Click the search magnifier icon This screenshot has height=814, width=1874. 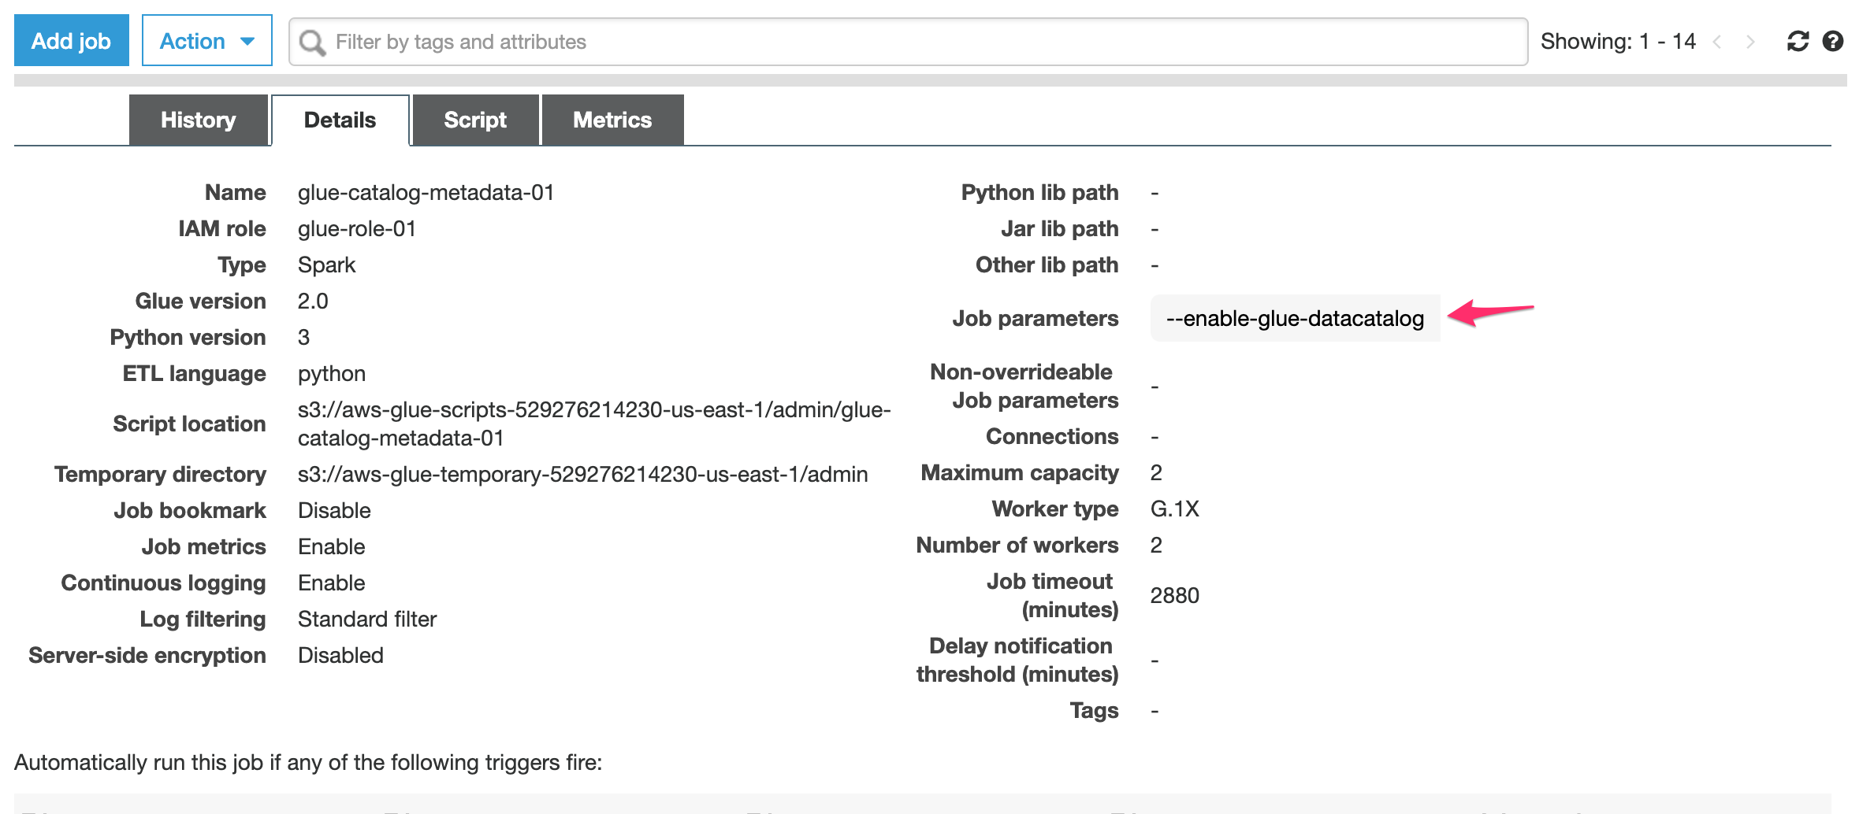[x=313, y=43]
